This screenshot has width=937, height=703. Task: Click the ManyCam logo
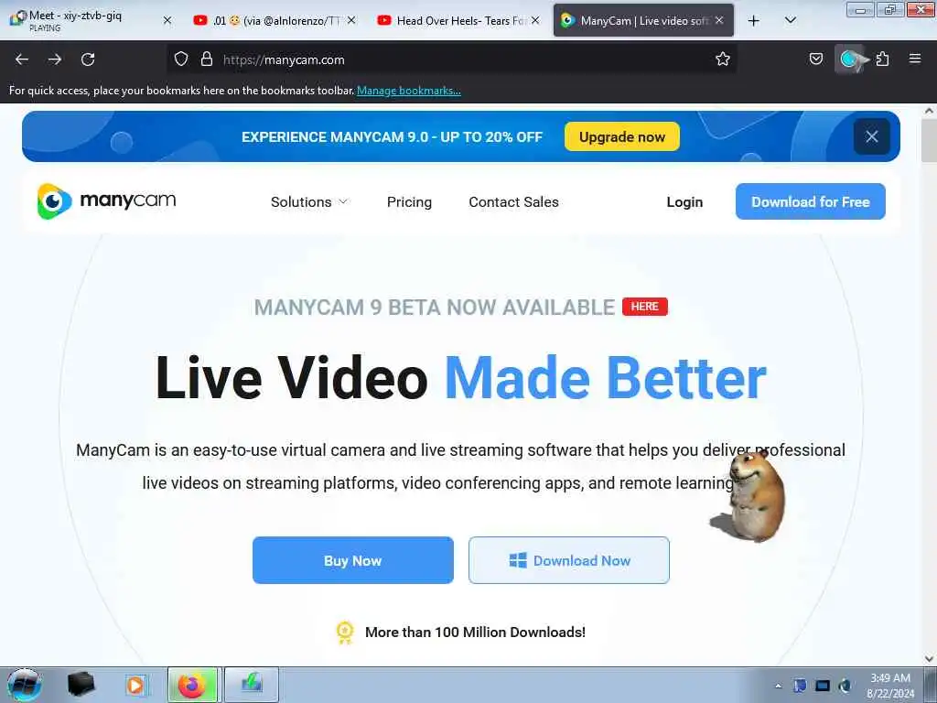(x=106, y=200)
